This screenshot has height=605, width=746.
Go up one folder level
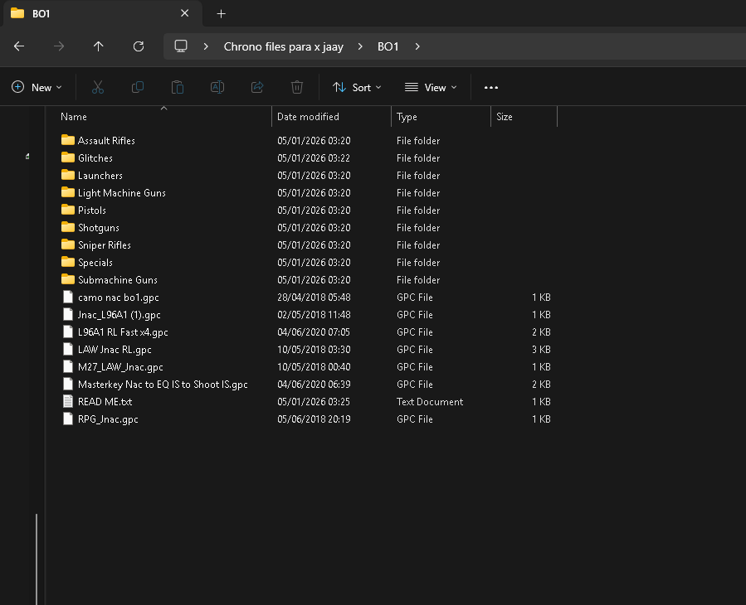click(99, 46)
